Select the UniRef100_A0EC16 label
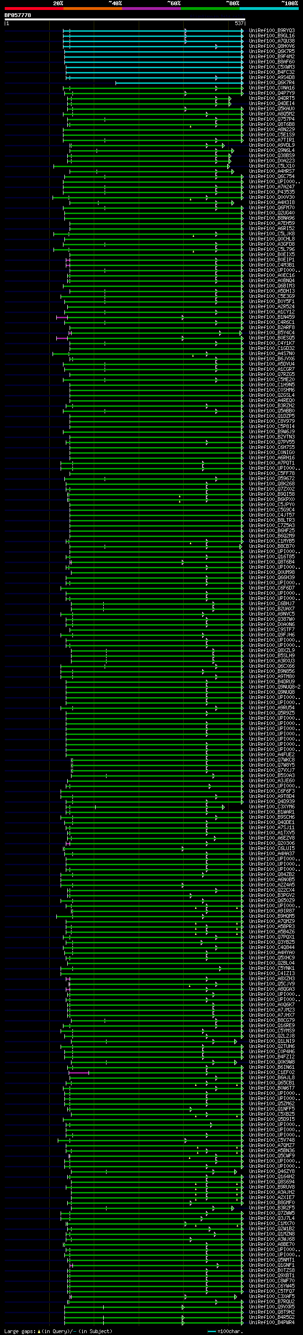Screen dimensions: 303x1335 (272, 276)
